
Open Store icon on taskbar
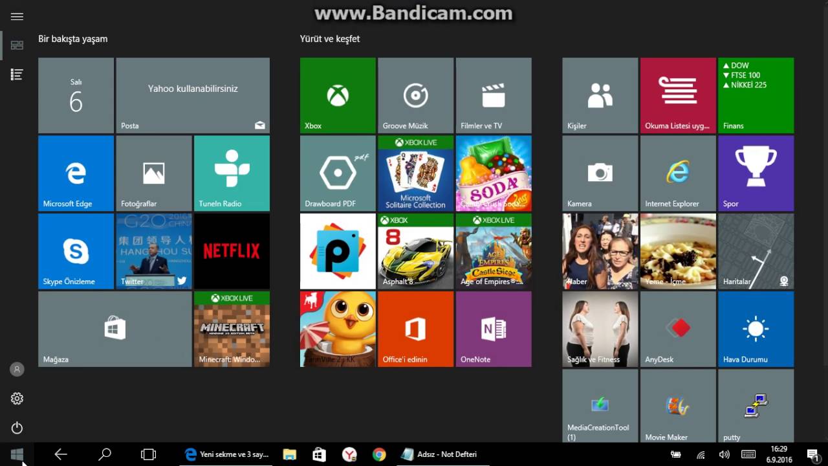319,454
